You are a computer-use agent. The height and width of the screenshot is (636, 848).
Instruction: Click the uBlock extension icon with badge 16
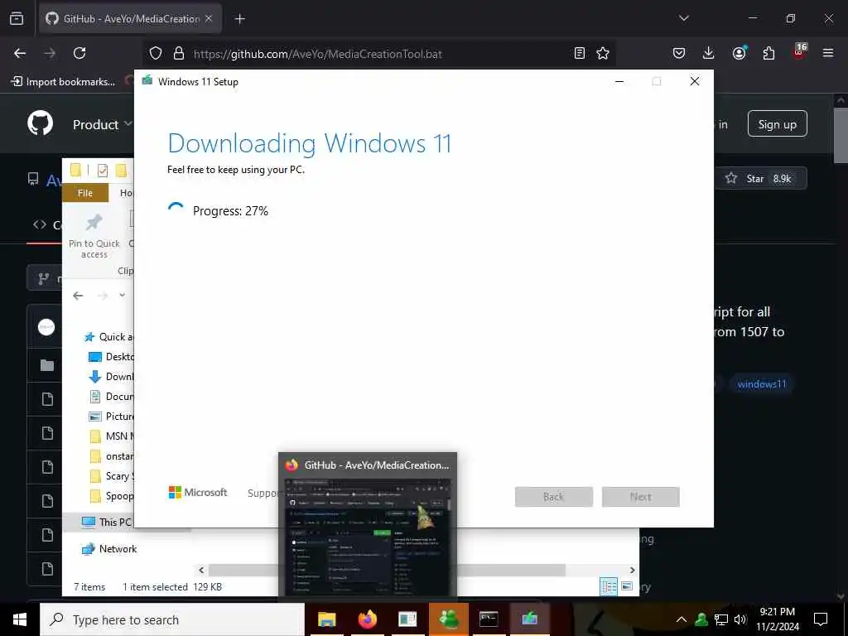coord(799,52)
